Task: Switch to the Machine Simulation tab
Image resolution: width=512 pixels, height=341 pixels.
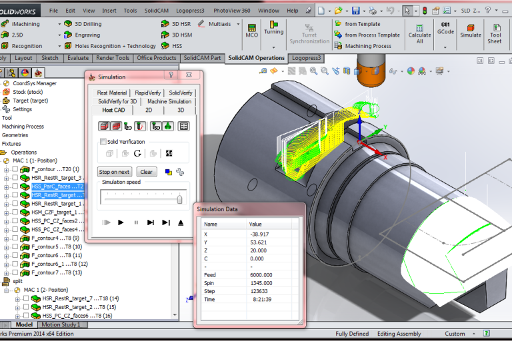Action: 168,101
